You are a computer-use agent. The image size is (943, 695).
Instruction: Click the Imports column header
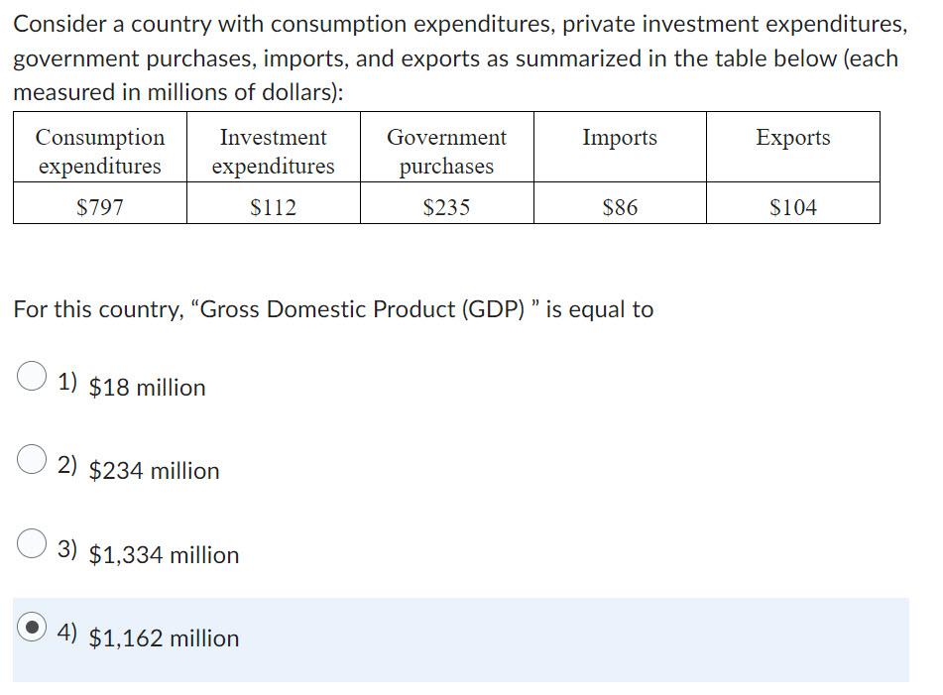(620, 137)
